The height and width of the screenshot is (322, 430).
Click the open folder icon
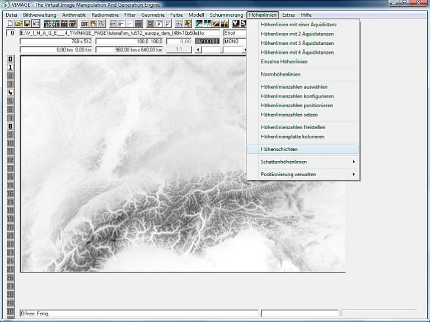18,24
